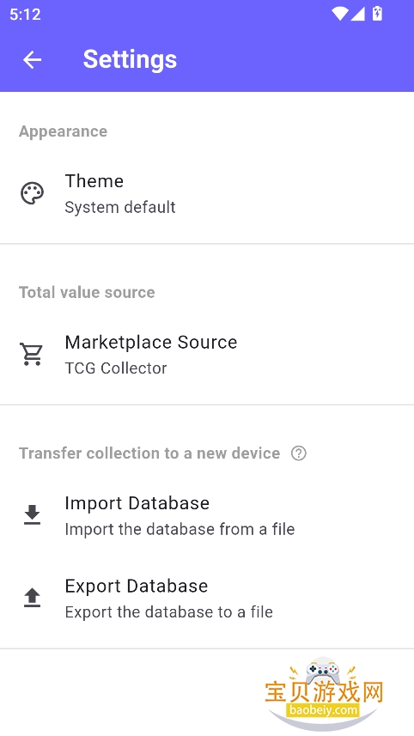Click the Import download arrow icon

[32, 515]
